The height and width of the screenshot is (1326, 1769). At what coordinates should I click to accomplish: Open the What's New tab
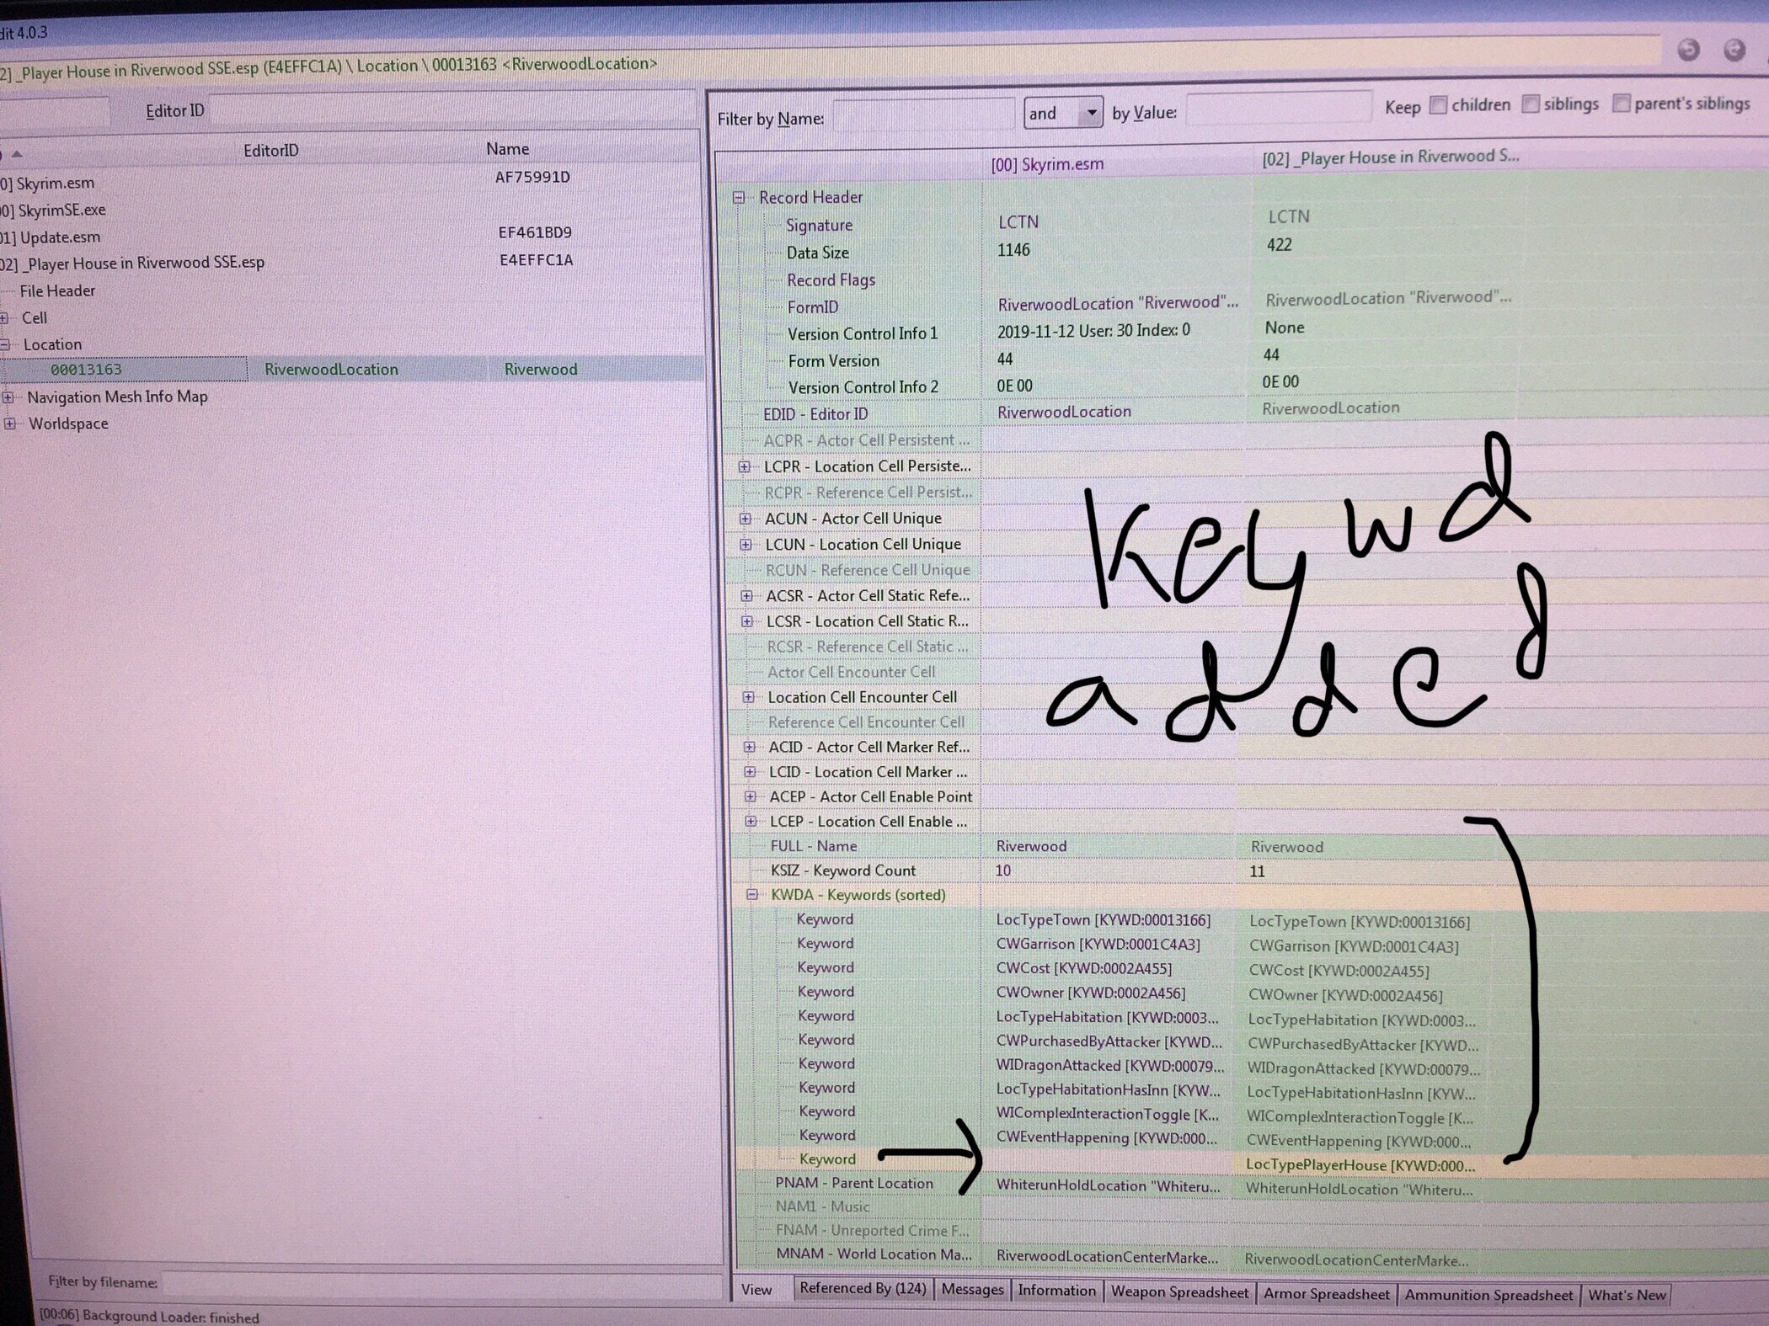coord(1627,1295)
